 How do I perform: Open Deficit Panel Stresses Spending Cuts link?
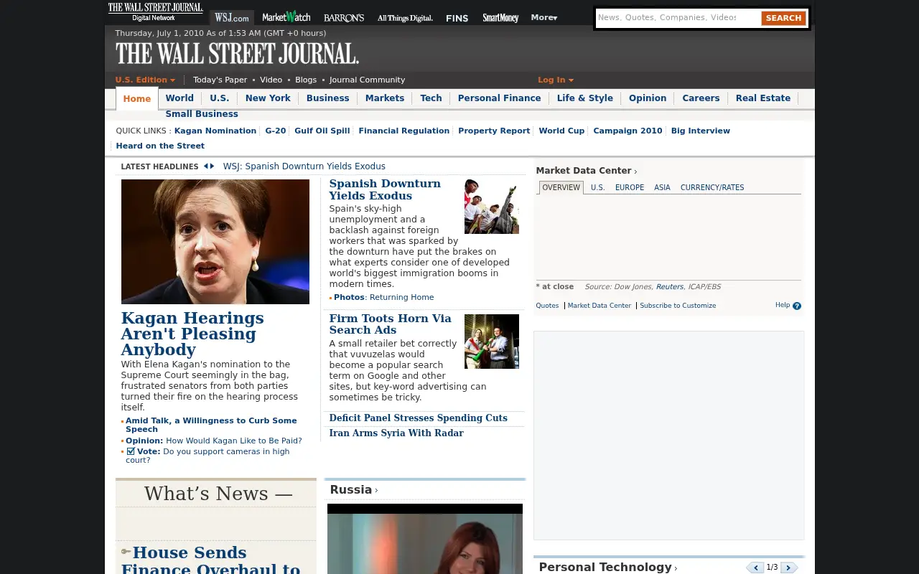coord(418,418)
